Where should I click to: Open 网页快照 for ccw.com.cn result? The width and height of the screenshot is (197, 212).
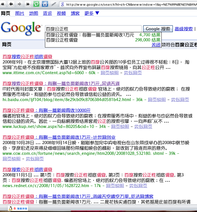12,159
